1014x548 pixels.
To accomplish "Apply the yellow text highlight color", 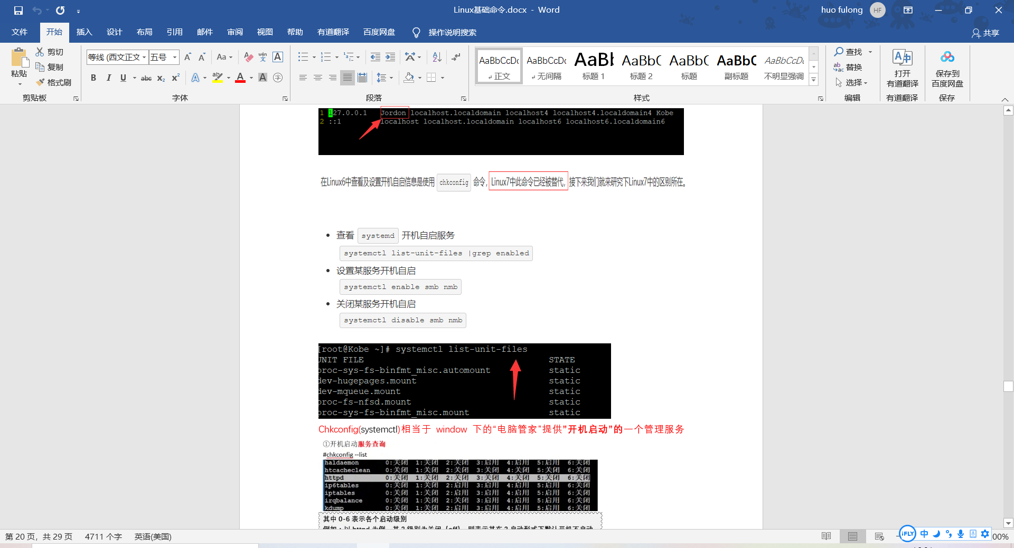I will [217, 78].
